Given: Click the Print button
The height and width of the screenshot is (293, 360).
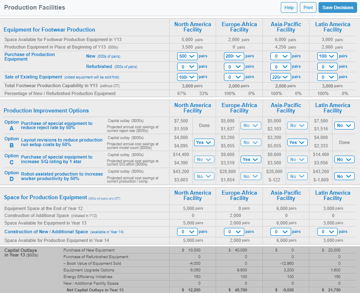Looking at the screenshot, I should [308, 7].
